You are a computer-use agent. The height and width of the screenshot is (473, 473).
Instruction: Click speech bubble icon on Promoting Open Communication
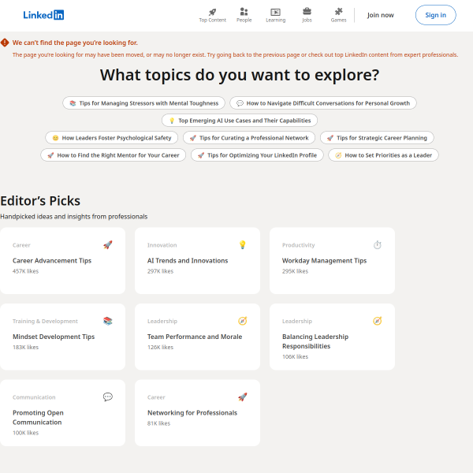(x=107, y=397)
